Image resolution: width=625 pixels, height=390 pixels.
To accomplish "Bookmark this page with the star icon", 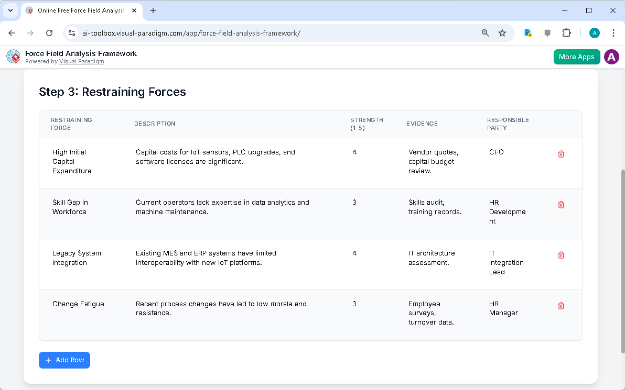I will click(x=502, y=32).
